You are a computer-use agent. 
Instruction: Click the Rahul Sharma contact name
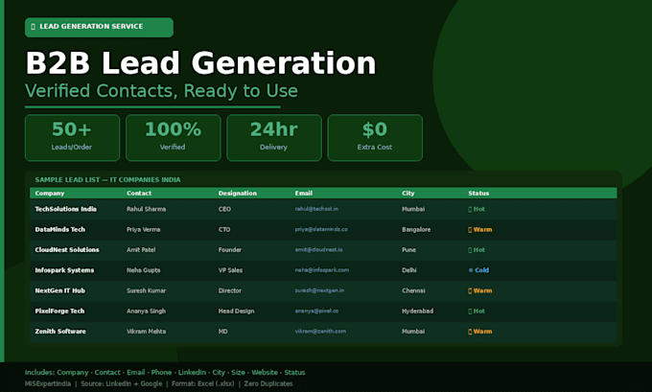(x=146, y=209)
